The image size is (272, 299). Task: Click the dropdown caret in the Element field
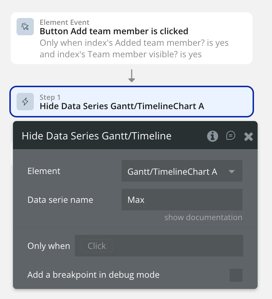232,171
